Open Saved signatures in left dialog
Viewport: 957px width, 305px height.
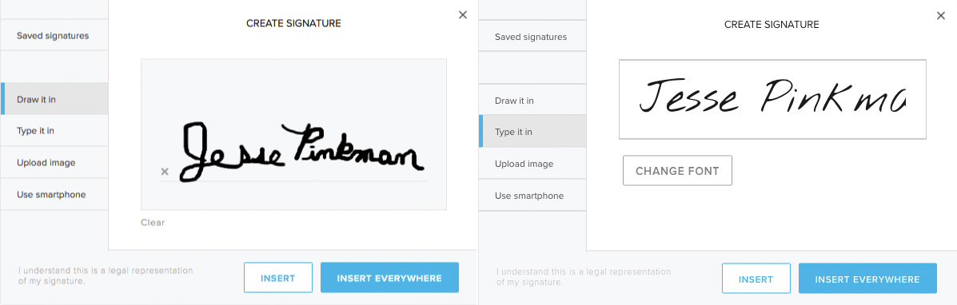54,35
